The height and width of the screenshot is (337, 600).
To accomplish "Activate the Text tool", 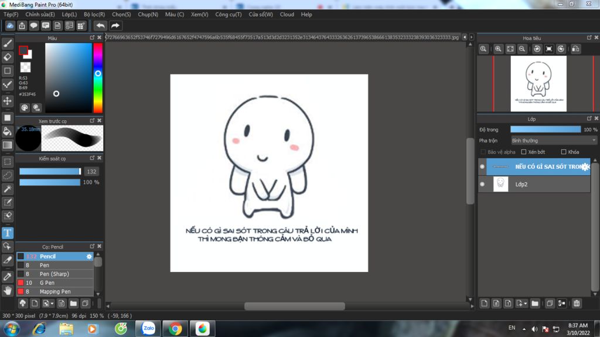I will click(8, 233).
